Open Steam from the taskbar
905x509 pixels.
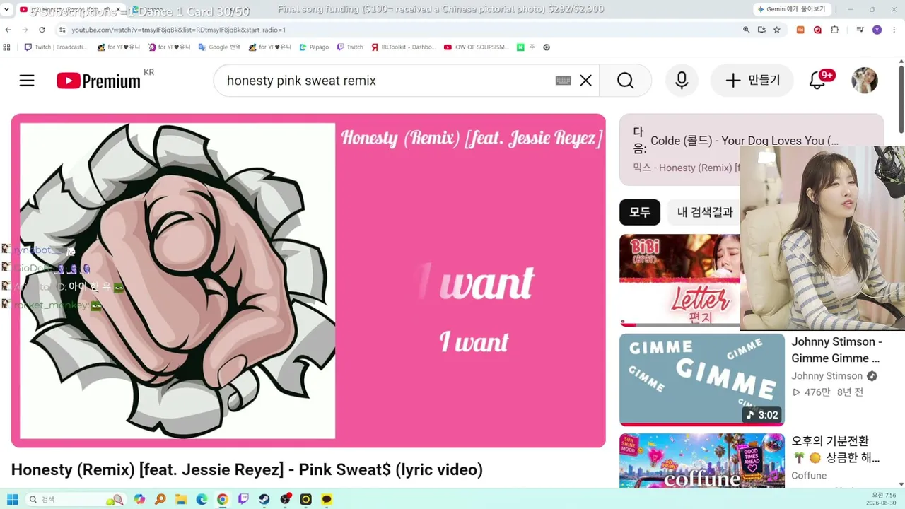pyautogui.click(x=264, y=499)
